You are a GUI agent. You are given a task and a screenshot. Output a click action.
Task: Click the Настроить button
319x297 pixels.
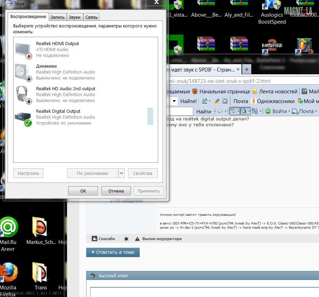tap(28, 173)
